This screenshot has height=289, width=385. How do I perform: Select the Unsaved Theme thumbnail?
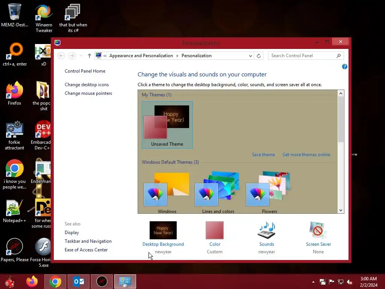click(x=167, y=125)
